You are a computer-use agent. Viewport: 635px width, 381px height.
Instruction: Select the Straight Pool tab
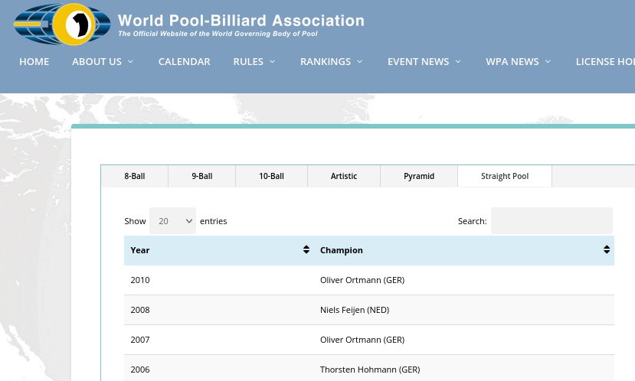coord(505,176)
